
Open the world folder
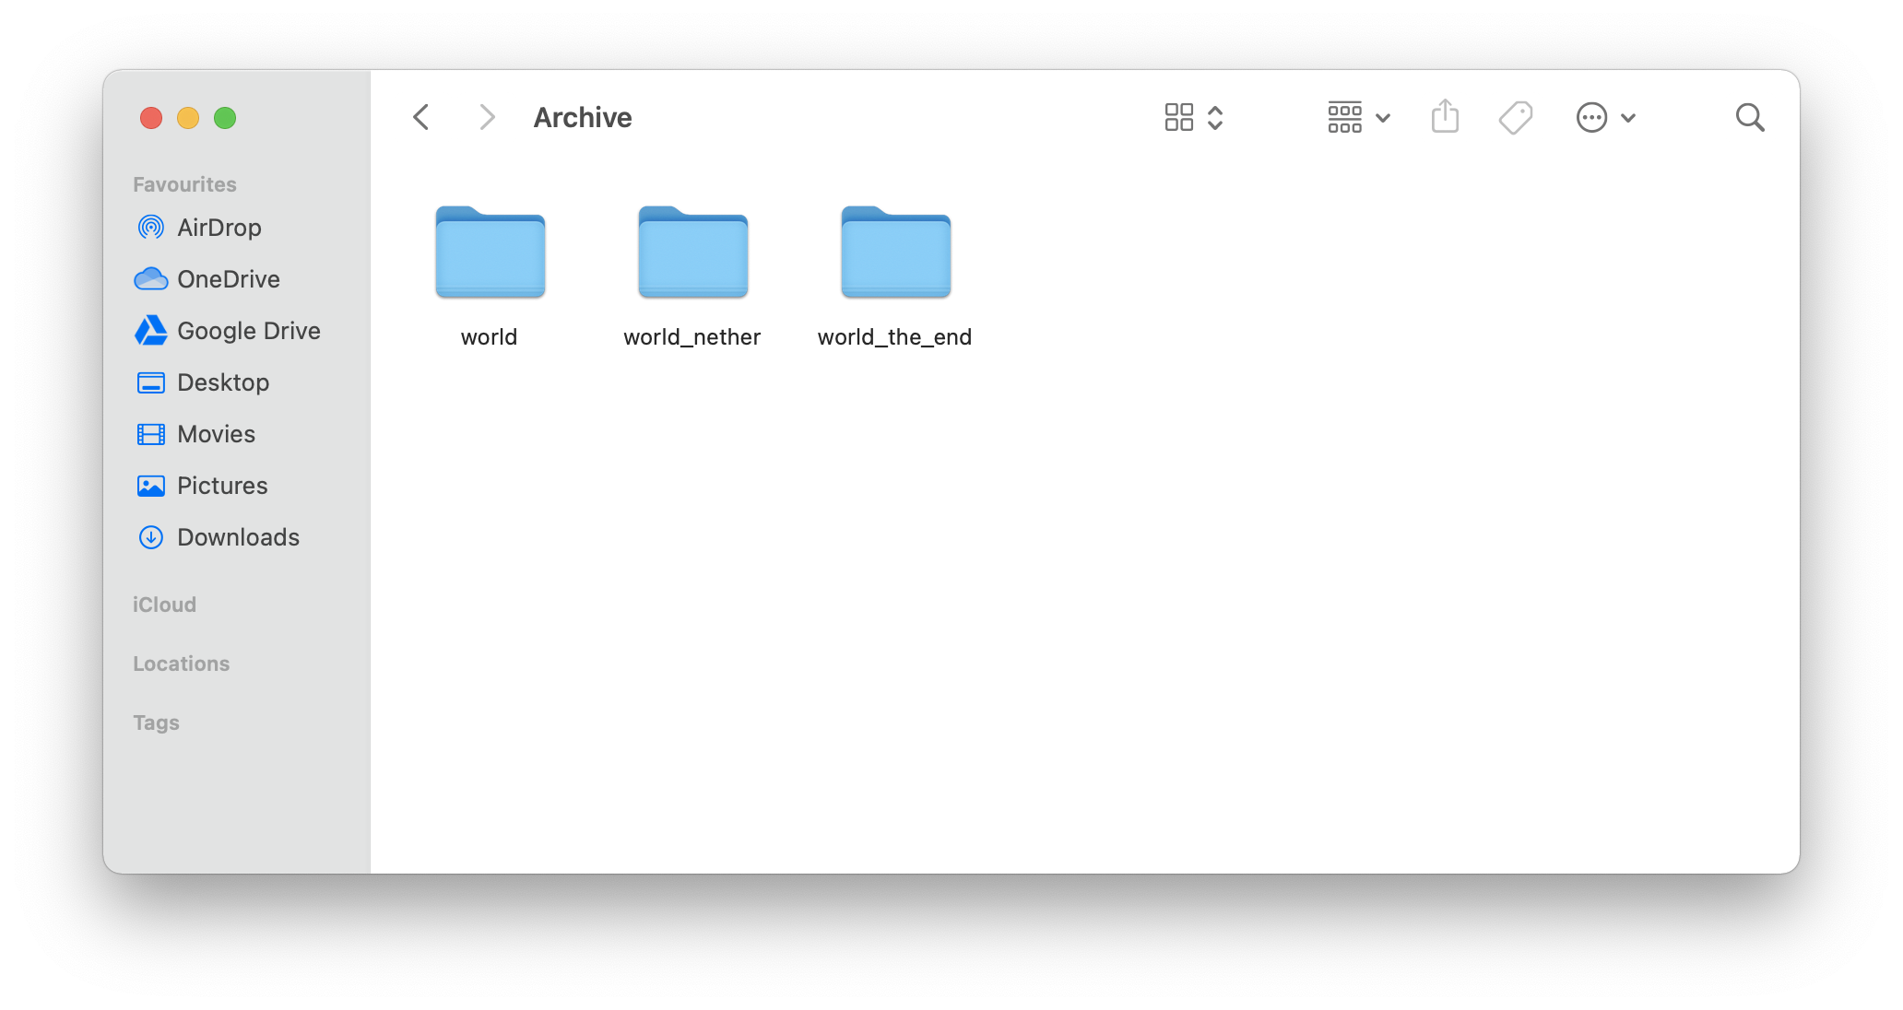pyautogui.click(x=491, y=252)
